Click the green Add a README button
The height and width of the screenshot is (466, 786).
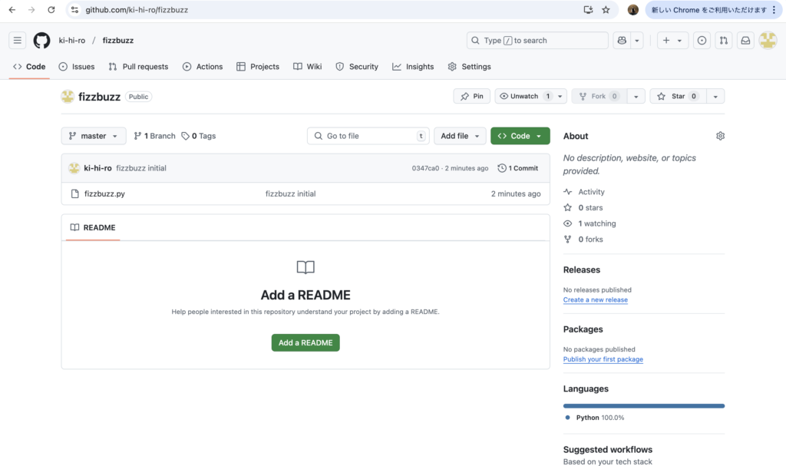pyautogui.click(x=305, y=342)
